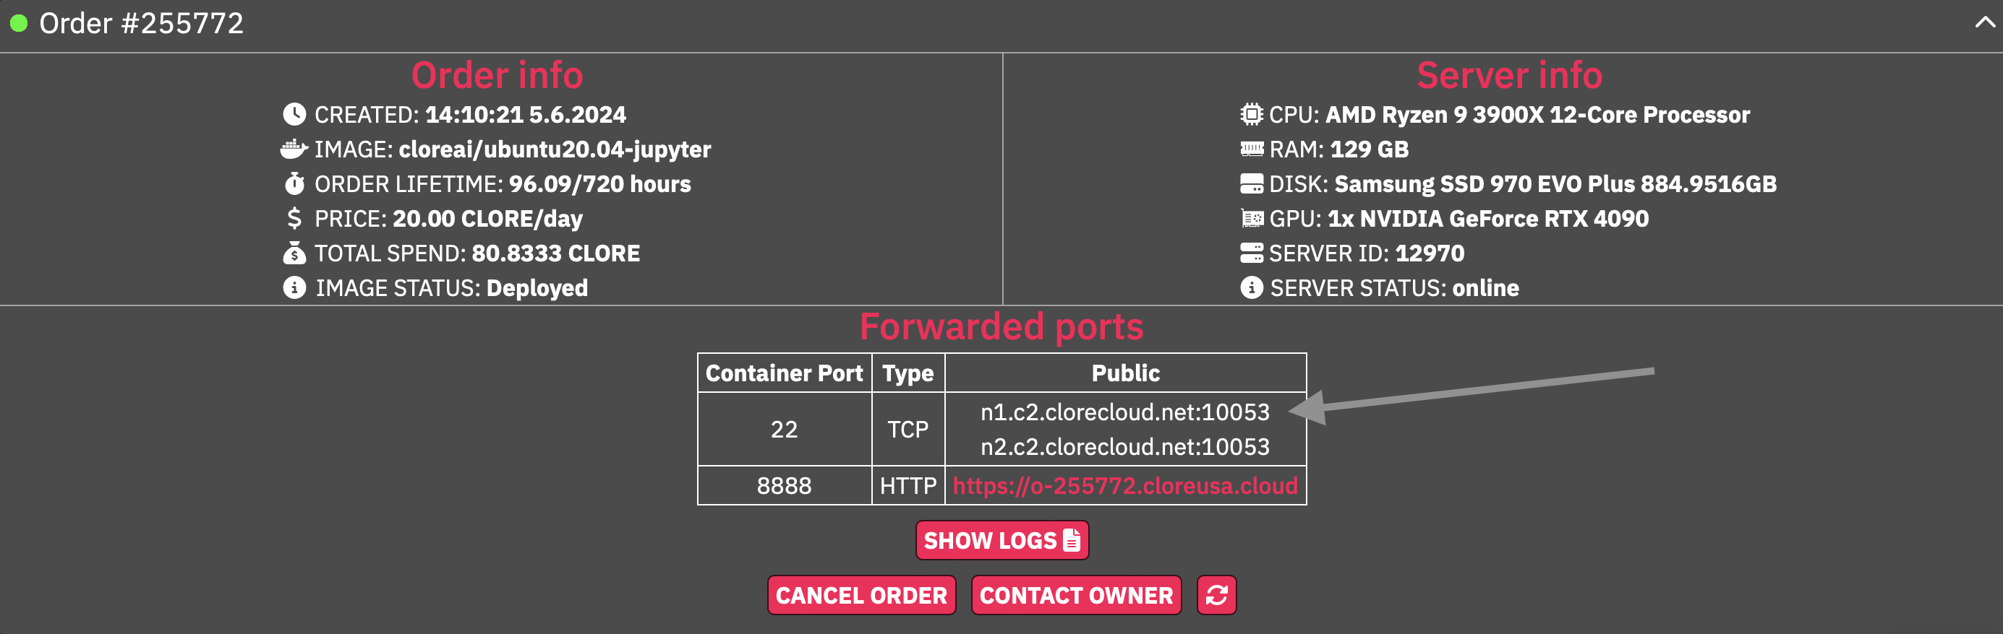Open the https://o-255772.cloreusa.cloud link
Viewport: 2003px width, 634px height.
click(x=1125, y=486)
